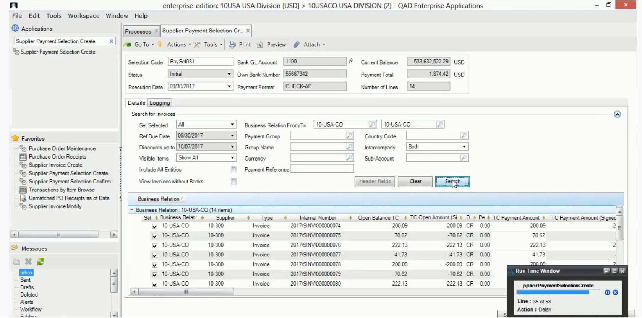The width and height of the screenshot is (642, 318).
Task: Click delete X icon in Messages panel
Action: click(x=28, y=262)
